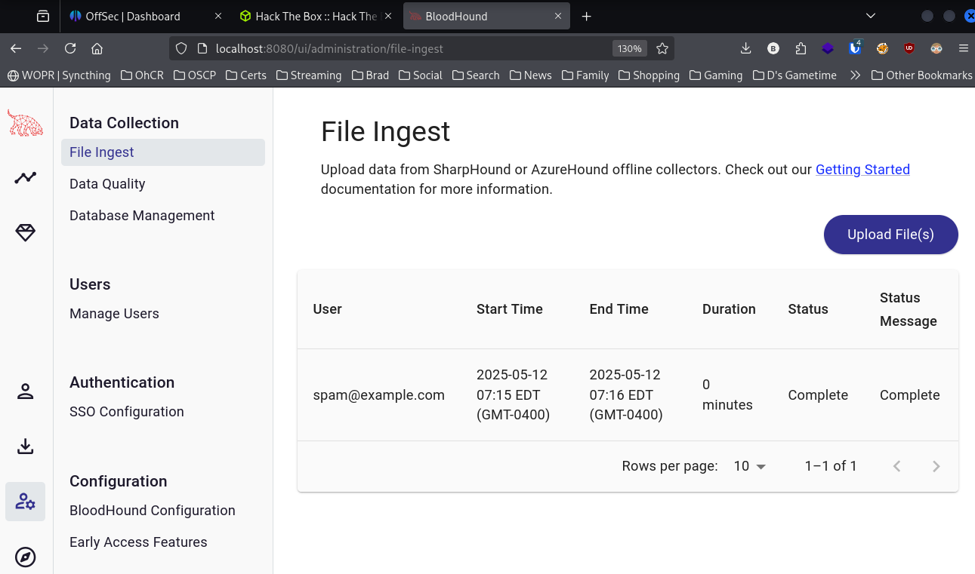
Task: Open Database Management page
Action: click(x=142, y=216)
